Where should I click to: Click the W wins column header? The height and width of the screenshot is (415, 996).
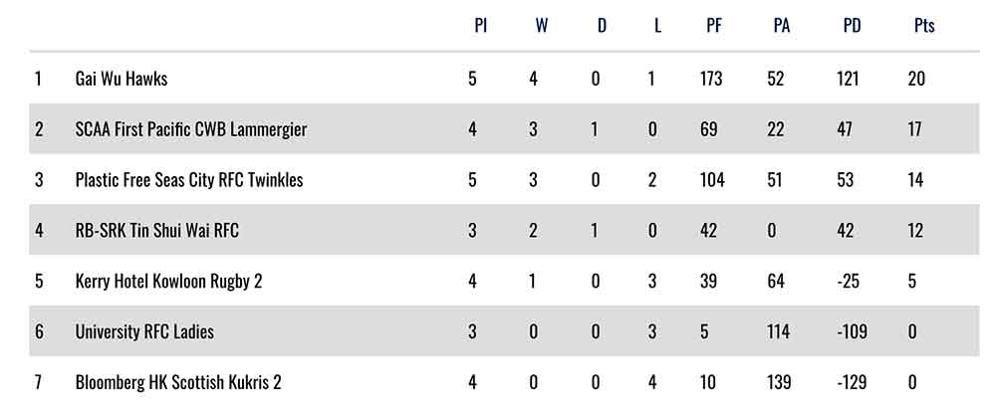coord(541,27)
